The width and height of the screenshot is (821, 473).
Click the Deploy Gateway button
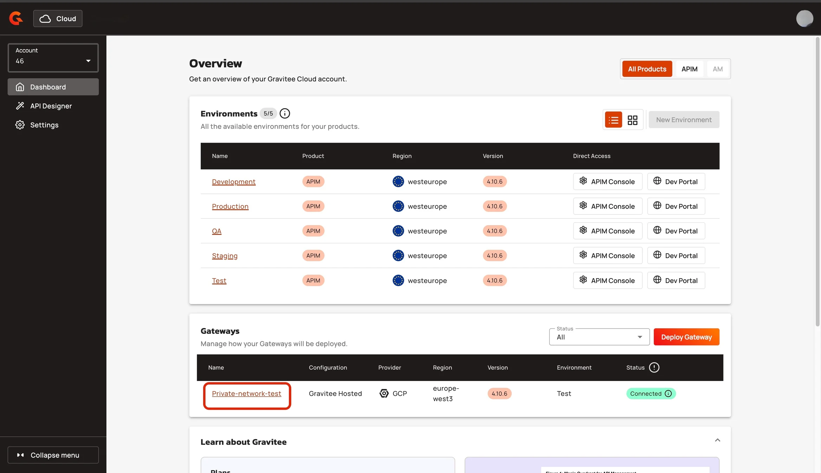[686, 337]
